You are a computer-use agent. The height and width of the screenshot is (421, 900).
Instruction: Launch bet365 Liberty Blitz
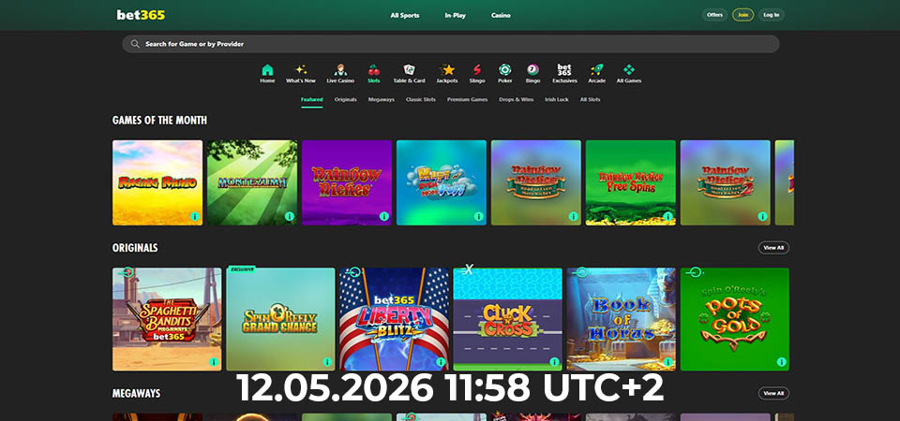[x=395, y=319]
